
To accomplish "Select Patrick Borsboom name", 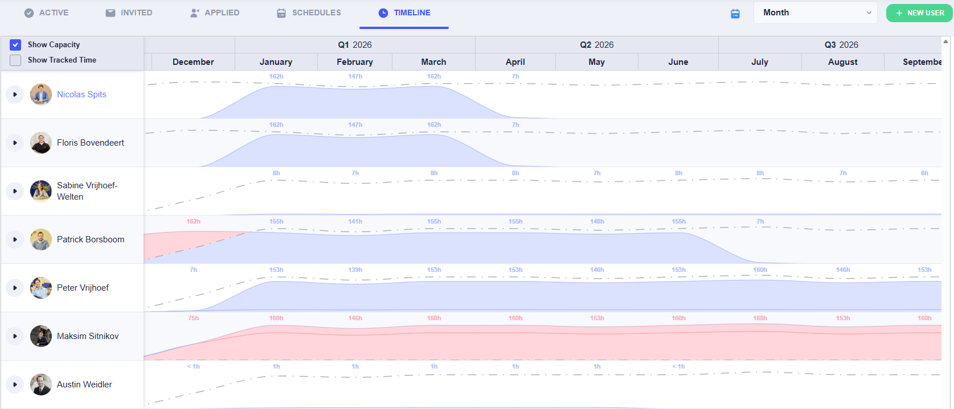I will click(x=91, y=239).
